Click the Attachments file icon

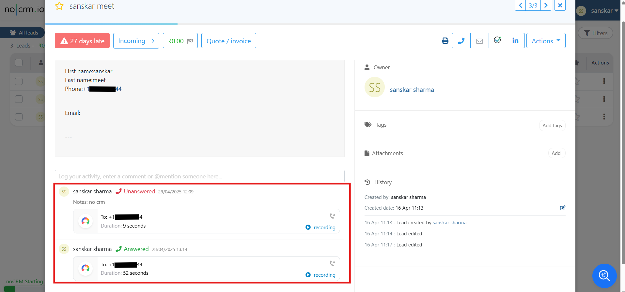(x=367, y=153)
